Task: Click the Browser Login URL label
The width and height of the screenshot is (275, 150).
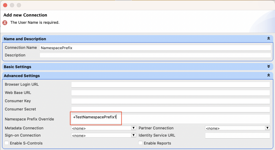Action: point(22,84)
